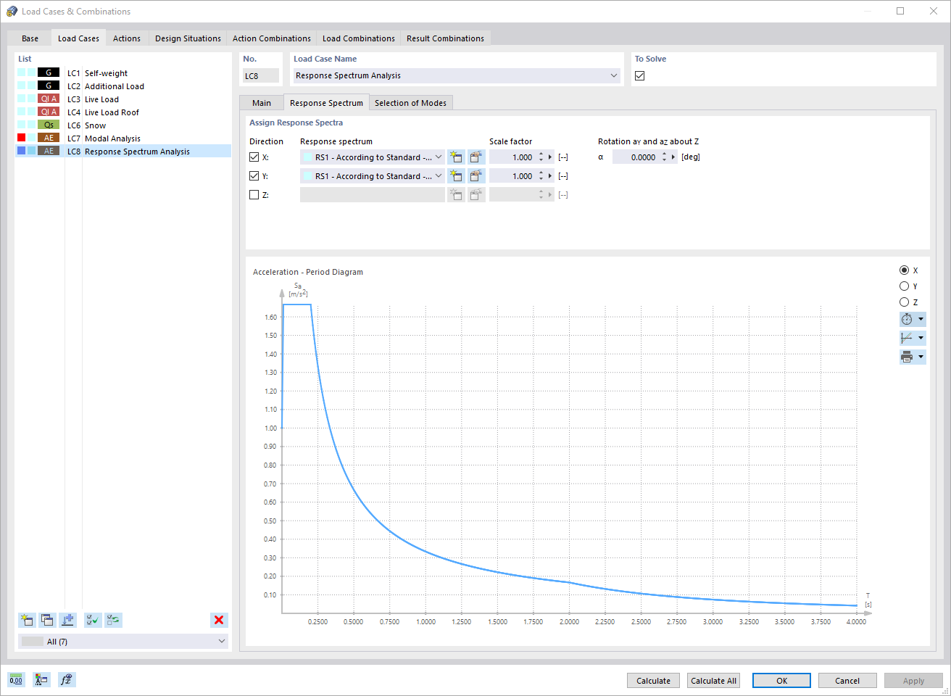Click the fx formula icon
Screen dimensions: 951x696
coord(66,679)
